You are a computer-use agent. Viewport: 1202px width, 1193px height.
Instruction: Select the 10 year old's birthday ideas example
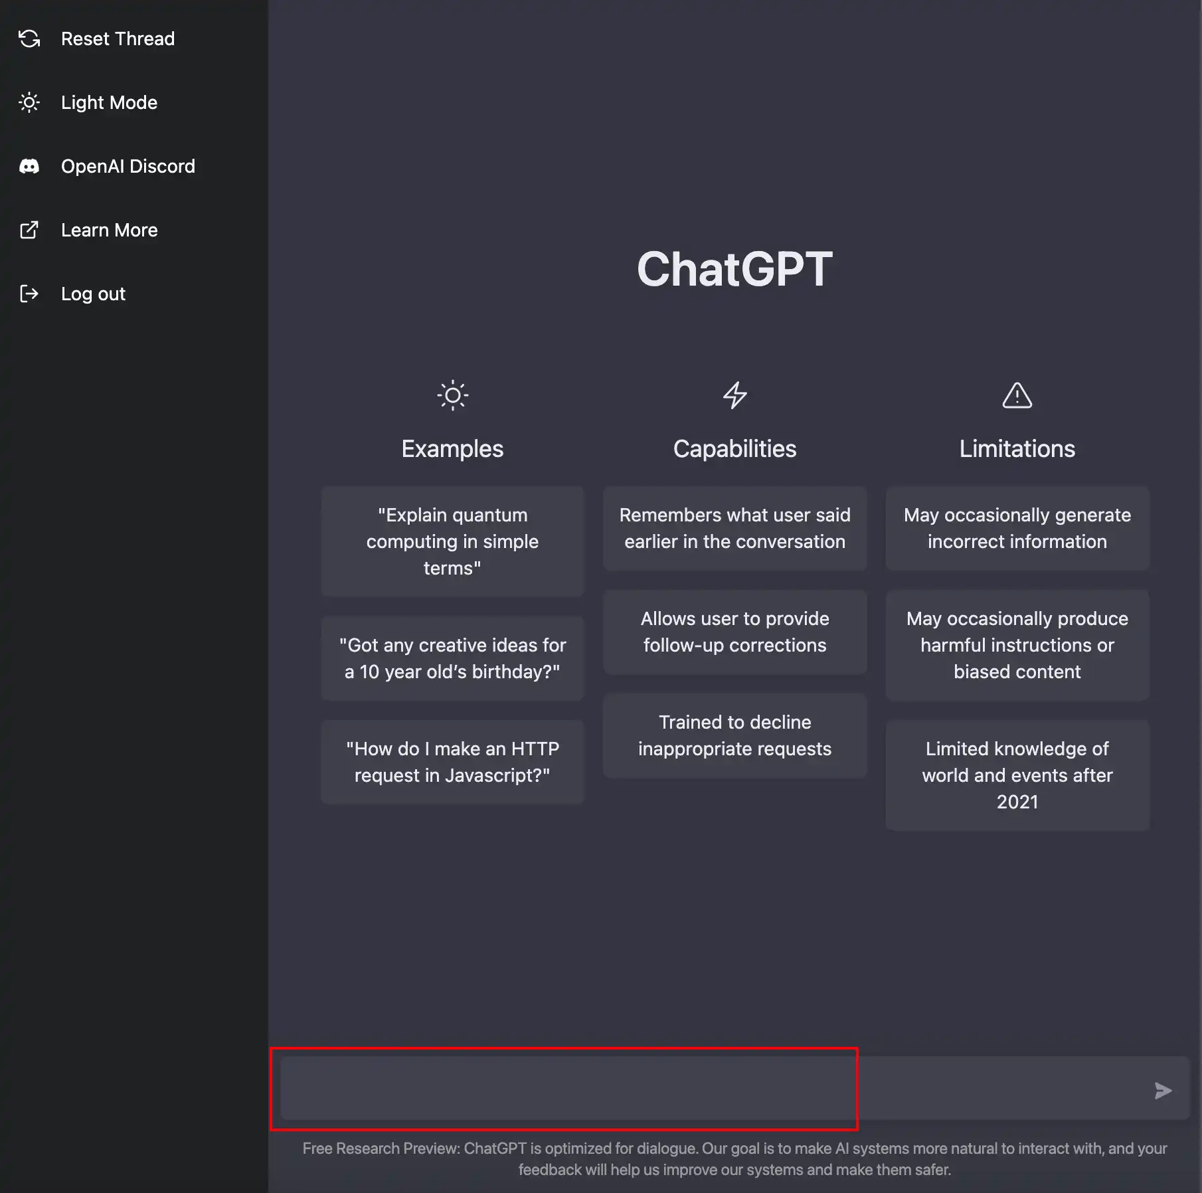coord(453,658)
